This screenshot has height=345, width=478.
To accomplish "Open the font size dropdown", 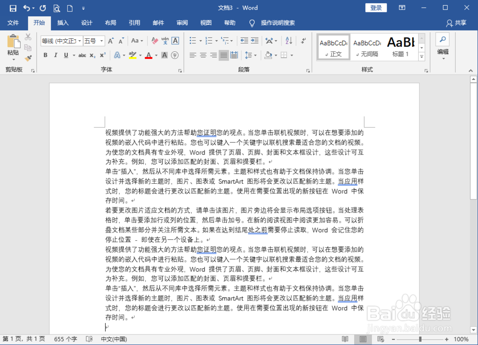I will pos(101,41).
